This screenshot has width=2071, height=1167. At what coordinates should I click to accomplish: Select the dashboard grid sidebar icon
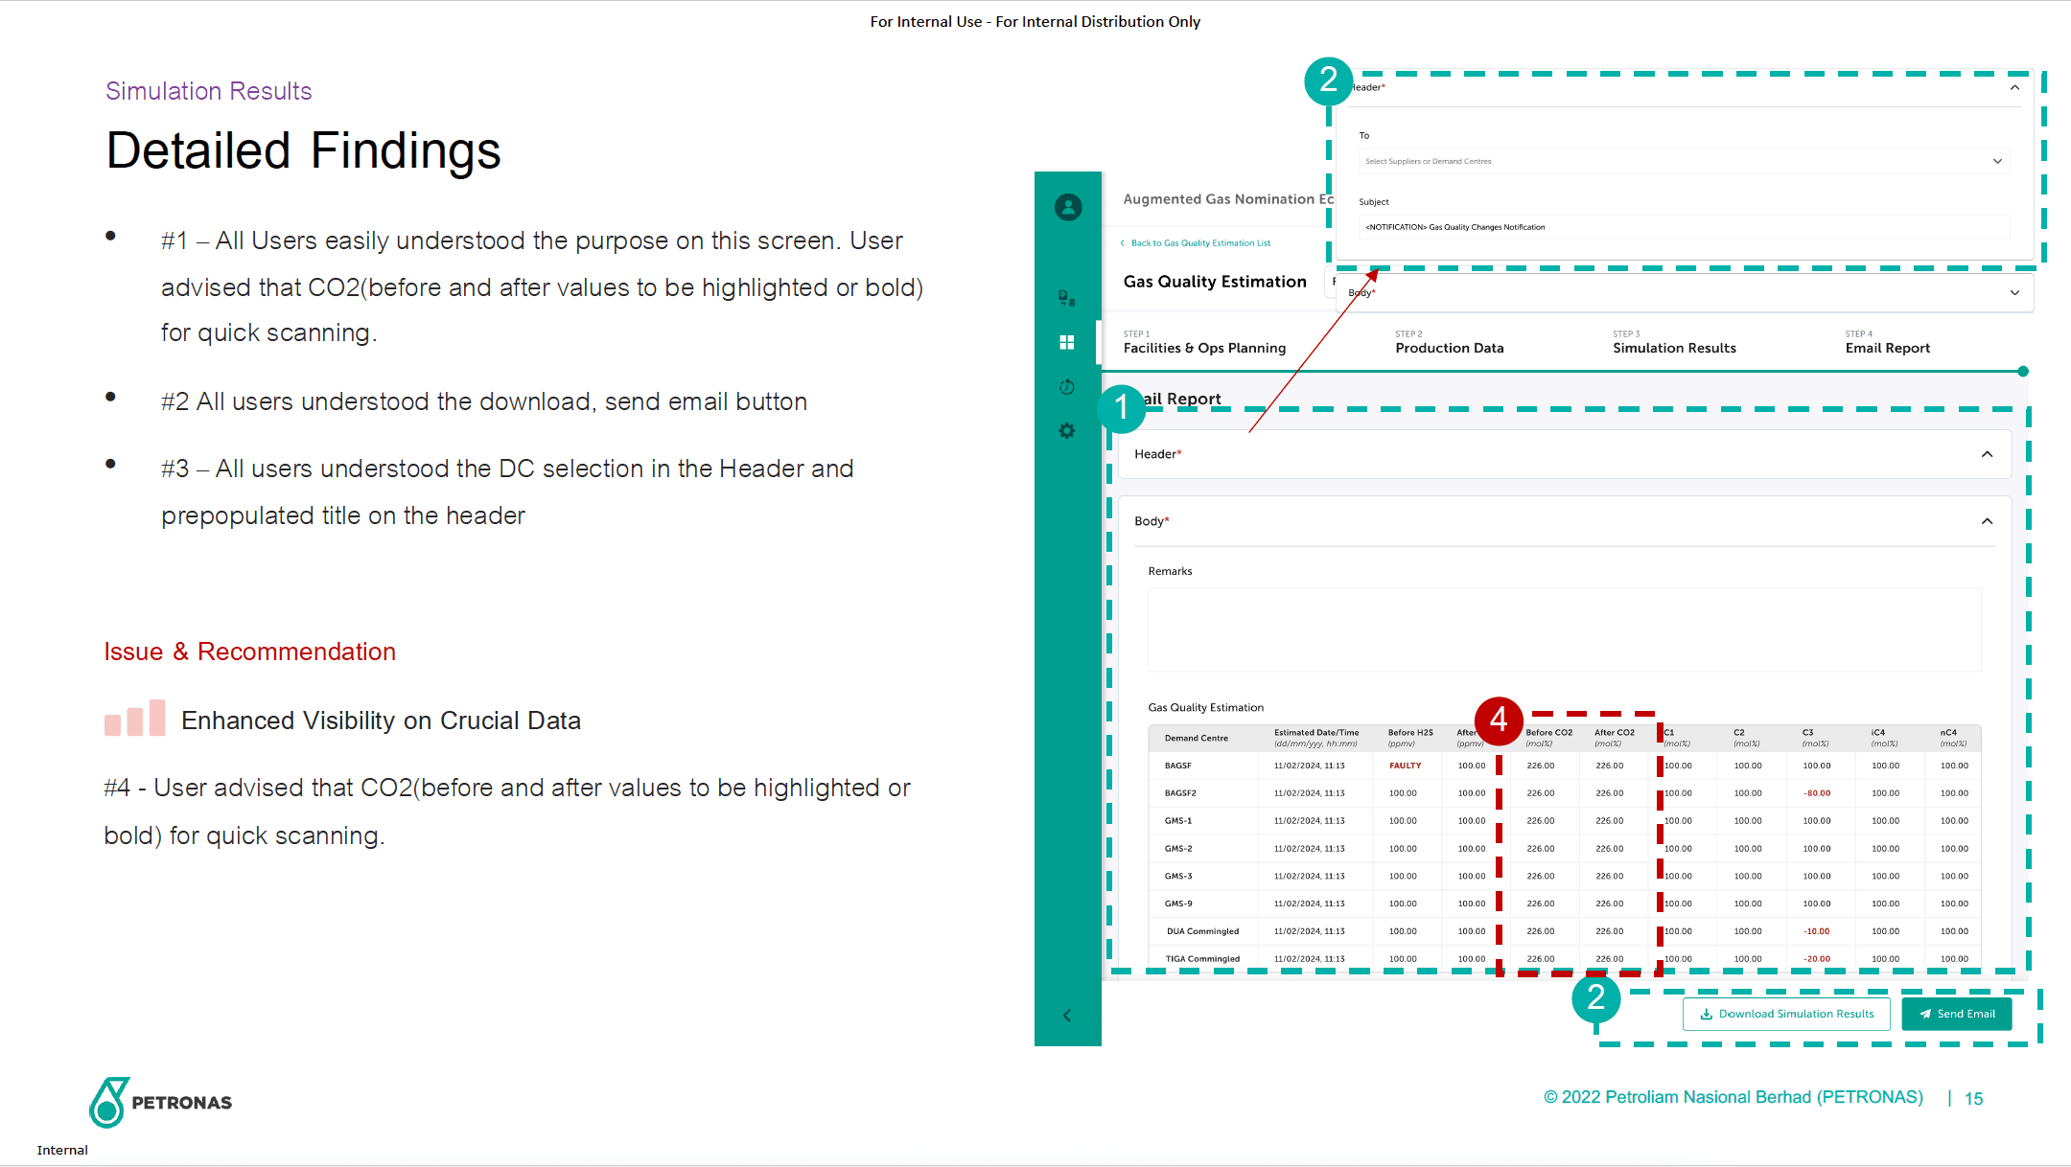click(x=1066, y=342)
